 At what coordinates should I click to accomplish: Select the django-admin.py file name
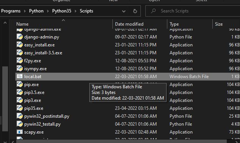pyautogui.click(x=42, y=37)
